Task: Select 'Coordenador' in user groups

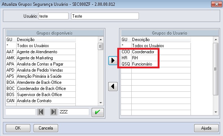Action: tap(156, 52)
